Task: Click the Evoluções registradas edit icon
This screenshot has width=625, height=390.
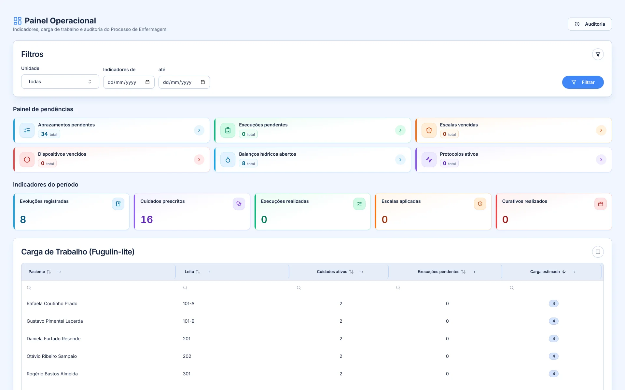Action: 118,204
